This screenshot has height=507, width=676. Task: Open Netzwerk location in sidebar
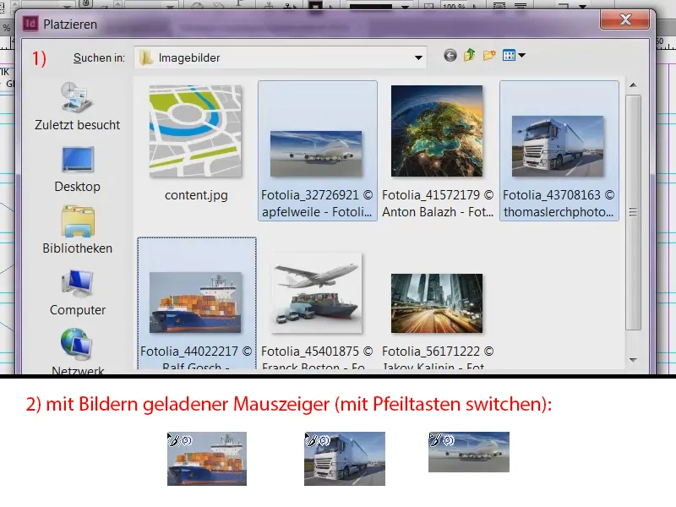coord(77,350)
